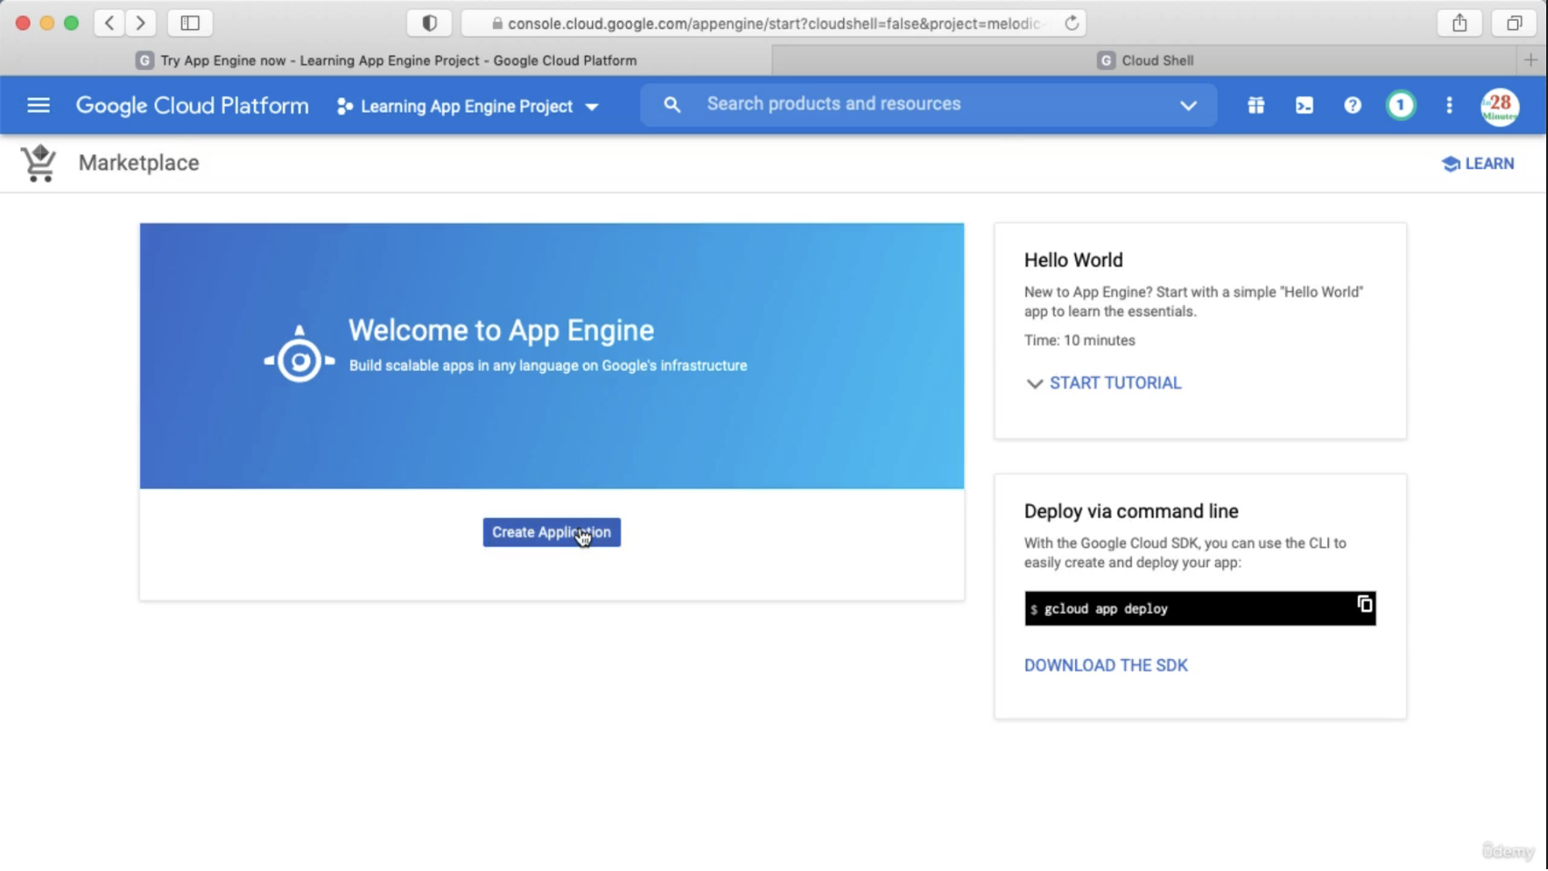Open the DOWNLOAD THE SDK link
The height and width of the screenshot is (871, 1548).
pyautogui.click(x=1106, y=666)
